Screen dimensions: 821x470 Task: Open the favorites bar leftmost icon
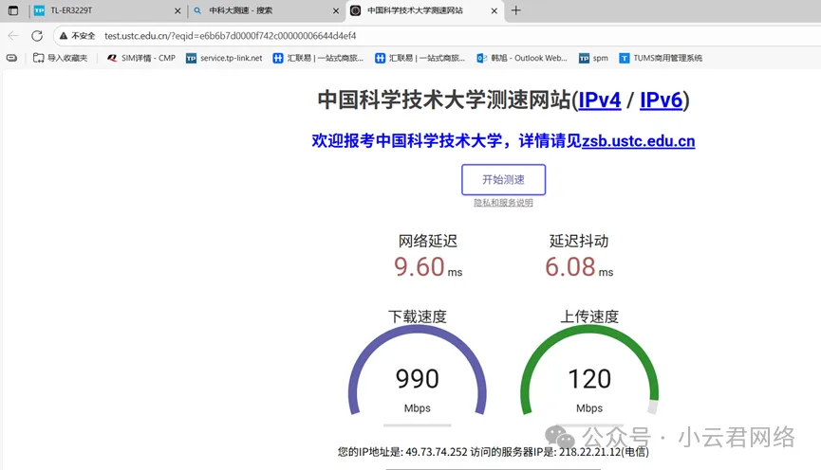(x=12, y=58)
